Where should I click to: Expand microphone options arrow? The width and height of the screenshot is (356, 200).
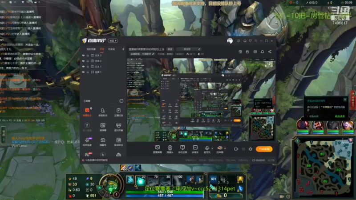pos(212,148)
